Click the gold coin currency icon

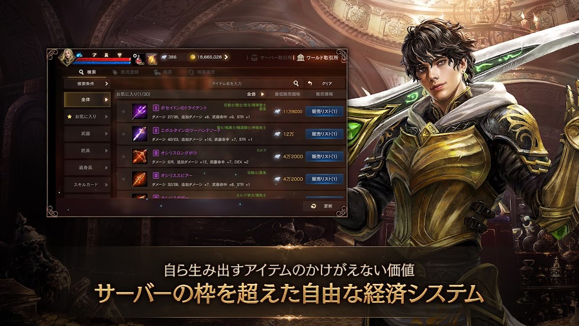tap(192, 57)
